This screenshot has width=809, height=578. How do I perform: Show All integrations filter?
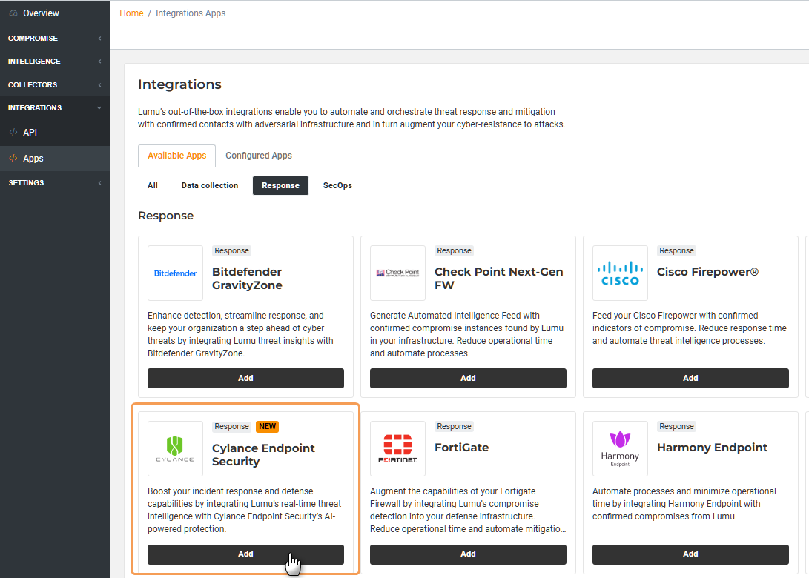152,185
